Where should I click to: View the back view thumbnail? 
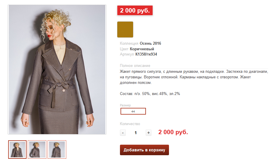[x=57, y=149]
